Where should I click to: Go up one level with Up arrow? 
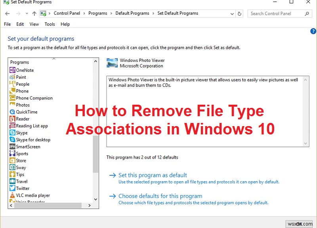click(x=34, y=13)
